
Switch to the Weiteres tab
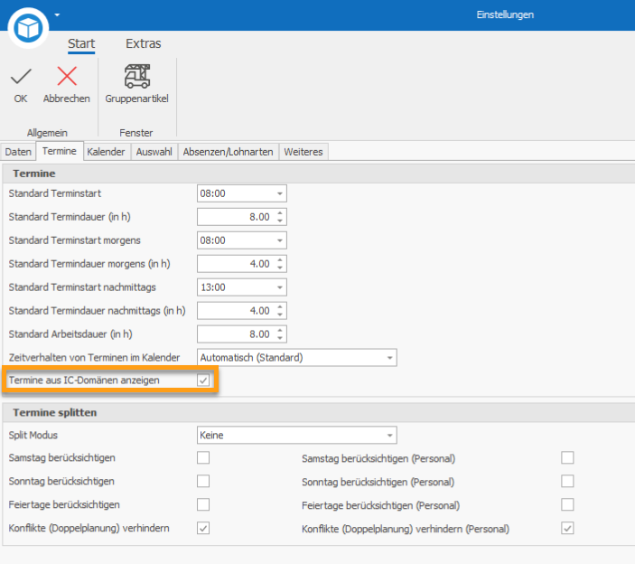(303, 152)
